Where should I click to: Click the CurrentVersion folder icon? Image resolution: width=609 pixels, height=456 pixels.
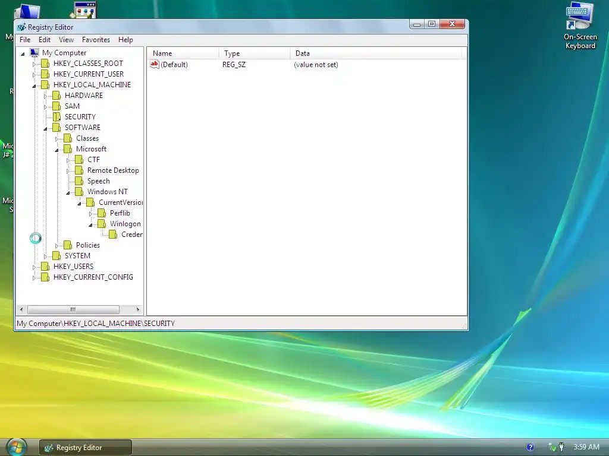pyautogui.click(x=90, y=202)
